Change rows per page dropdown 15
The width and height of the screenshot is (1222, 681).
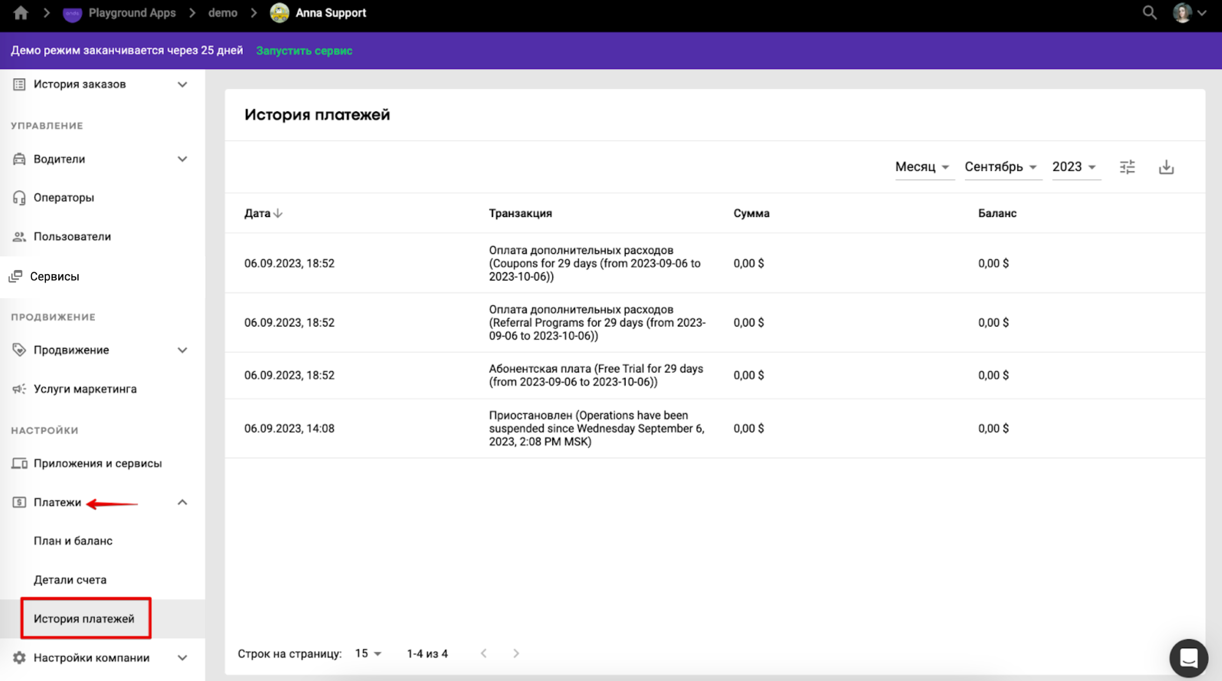[368, 653]
